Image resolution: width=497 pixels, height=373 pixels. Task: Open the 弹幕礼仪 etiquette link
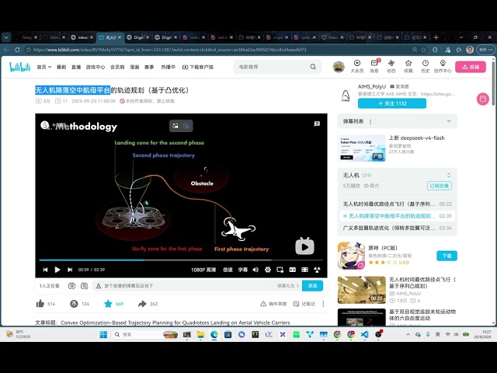tap(288, 286)
